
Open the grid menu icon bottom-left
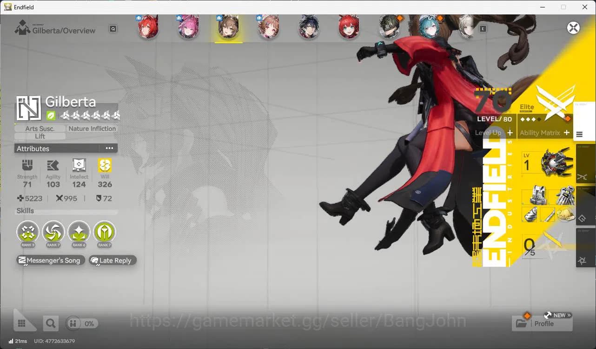click(x=21, y=323)
